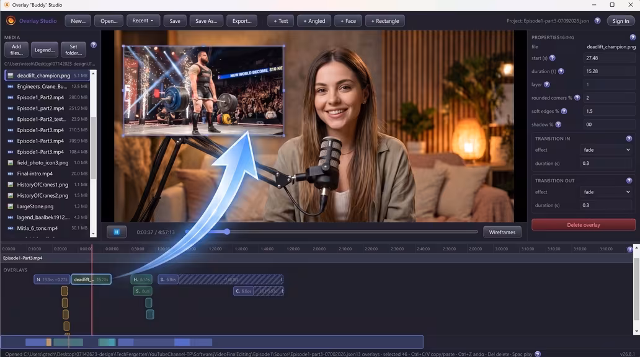Click the help icon in Media panel
Screen dimensions: 640x357
click(x=94, y=45)
